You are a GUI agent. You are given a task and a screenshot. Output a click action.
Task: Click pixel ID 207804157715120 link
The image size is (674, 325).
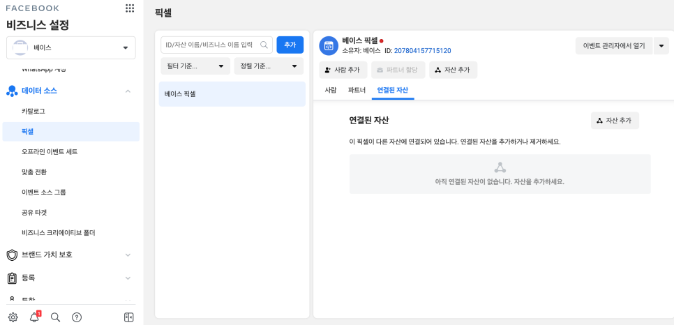pyautogui.click(x=422, y=51)
